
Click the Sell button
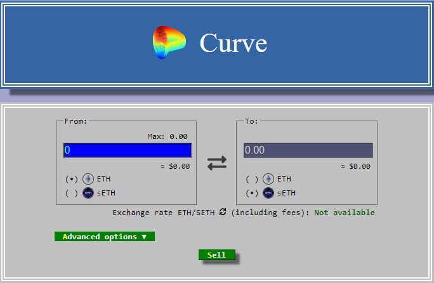[217, 254]
